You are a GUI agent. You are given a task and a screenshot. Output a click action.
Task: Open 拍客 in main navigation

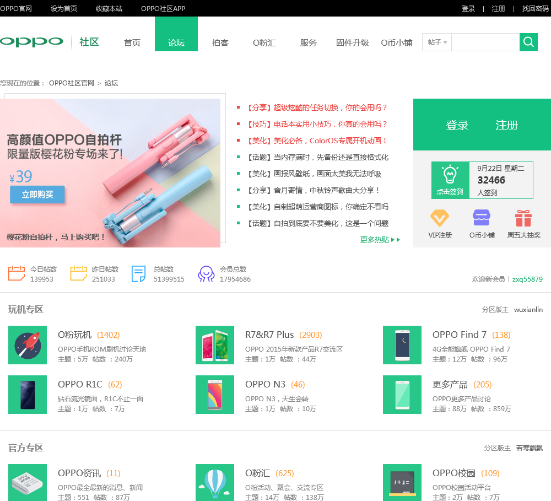click(x=220, y=42)
